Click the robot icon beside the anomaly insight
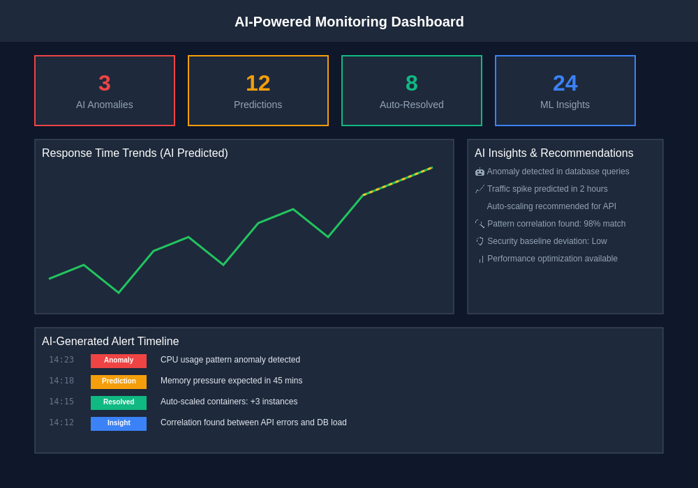Viewport: 698px width, 488px height. [480, 171]
